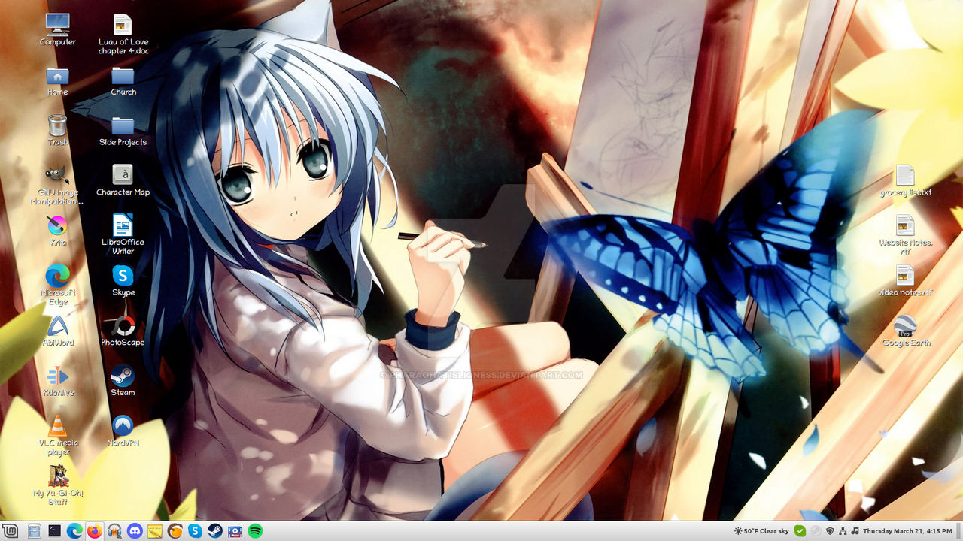The image size is (963, 541).
Task: Open the Luau of Love chapter 4 document
Action: [x=123, y=23]
